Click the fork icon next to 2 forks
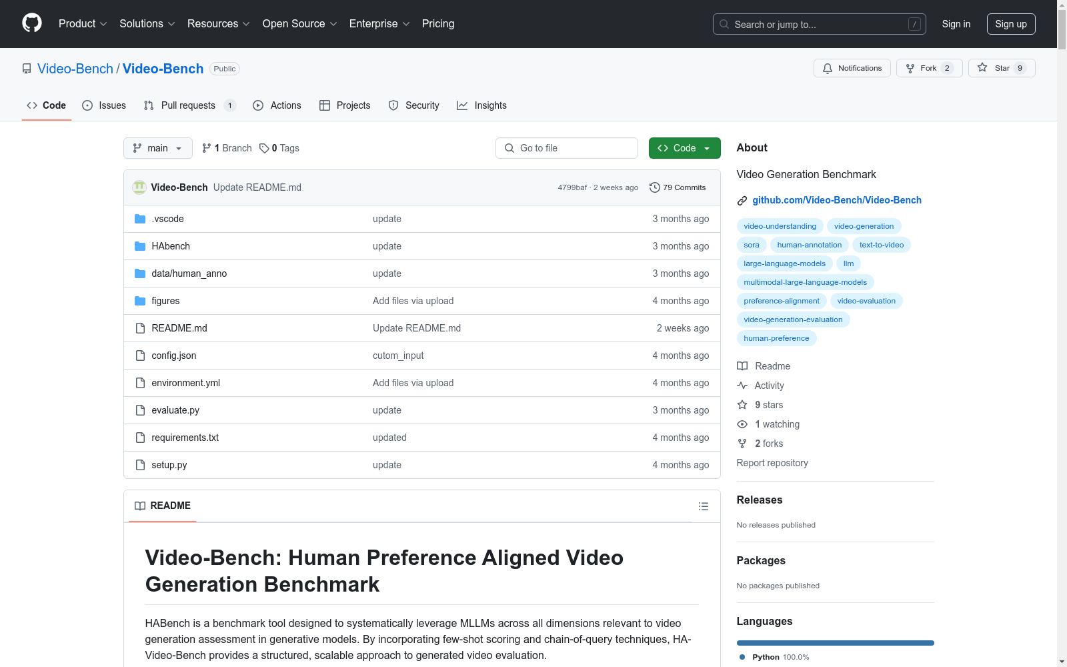Viewport: 1067px width, 667px height. (742, 444)
